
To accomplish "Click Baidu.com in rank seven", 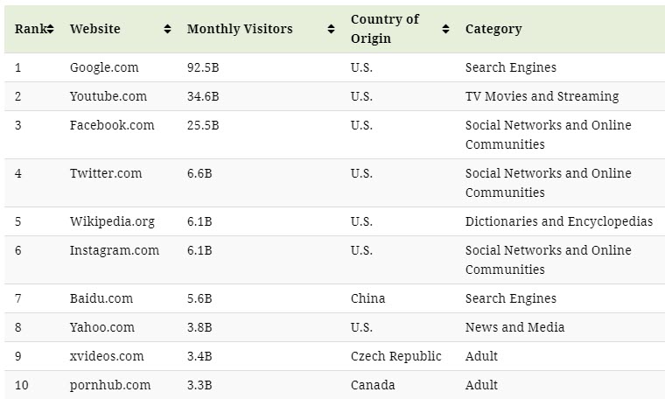I will point(101,298).
